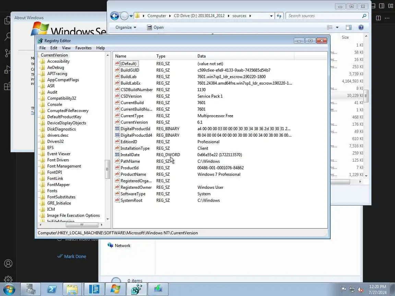The image size is (395, 296).
Task: Select the DefaultProductKey key
Action: [64, 117]
